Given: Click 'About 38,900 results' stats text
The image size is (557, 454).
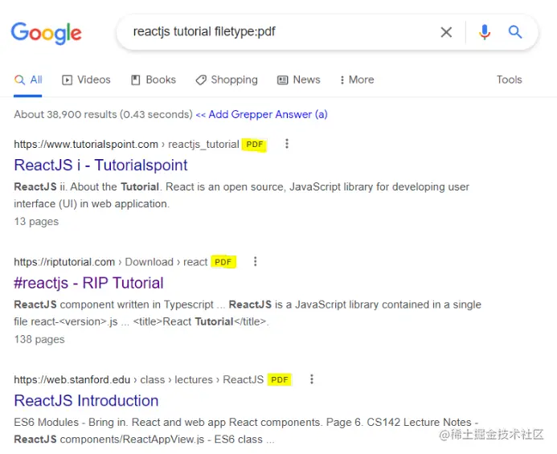Looking at the screenshot, I should pyautogui.click(x=103, y=114).
